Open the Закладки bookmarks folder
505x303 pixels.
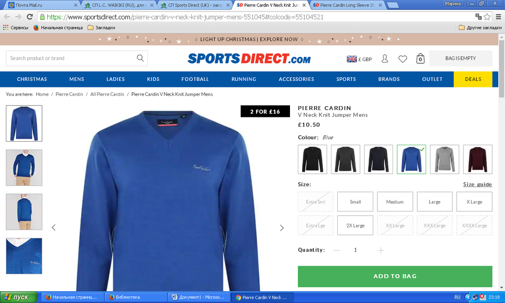coord(102,28)
